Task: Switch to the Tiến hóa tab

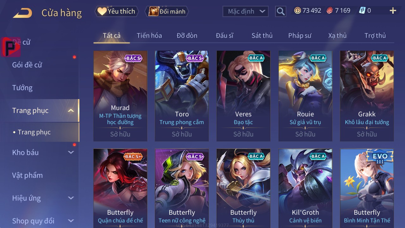Action: [149, 35]
